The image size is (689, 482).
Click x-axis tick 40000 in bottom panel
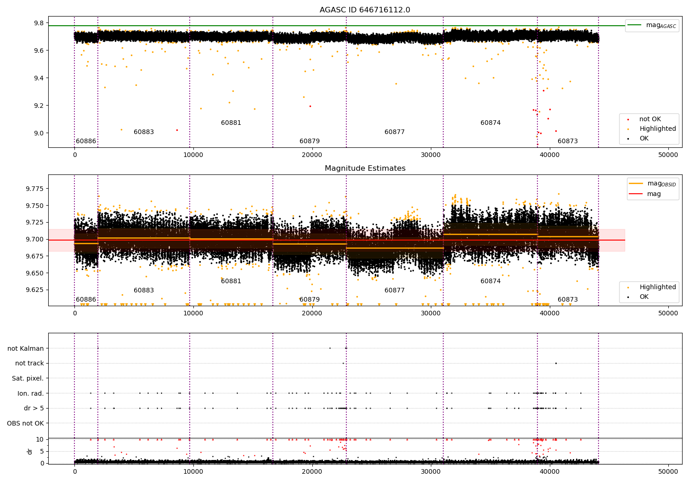tap(549, 471)
